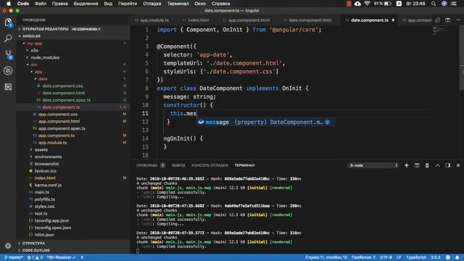Select terminal instance dropdown '3: node'
This screenshot has height=261, width=464.
click(373, 165)
